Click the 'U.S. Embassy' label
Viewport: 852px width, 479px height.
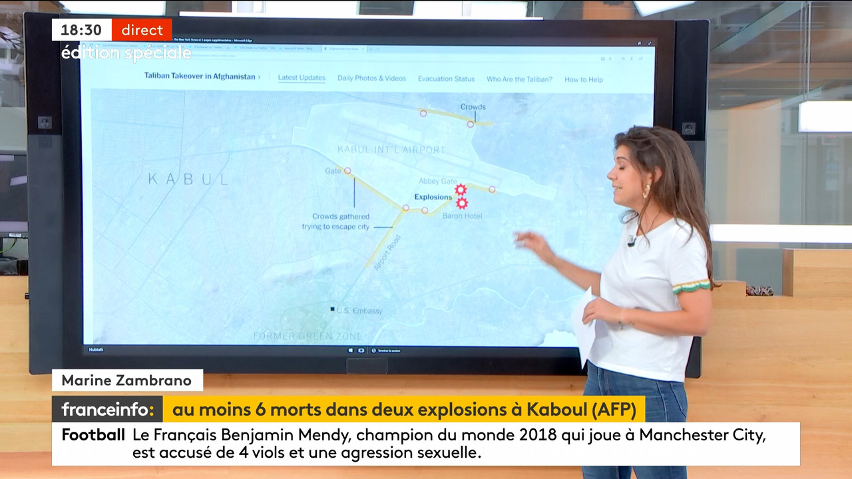359,311
